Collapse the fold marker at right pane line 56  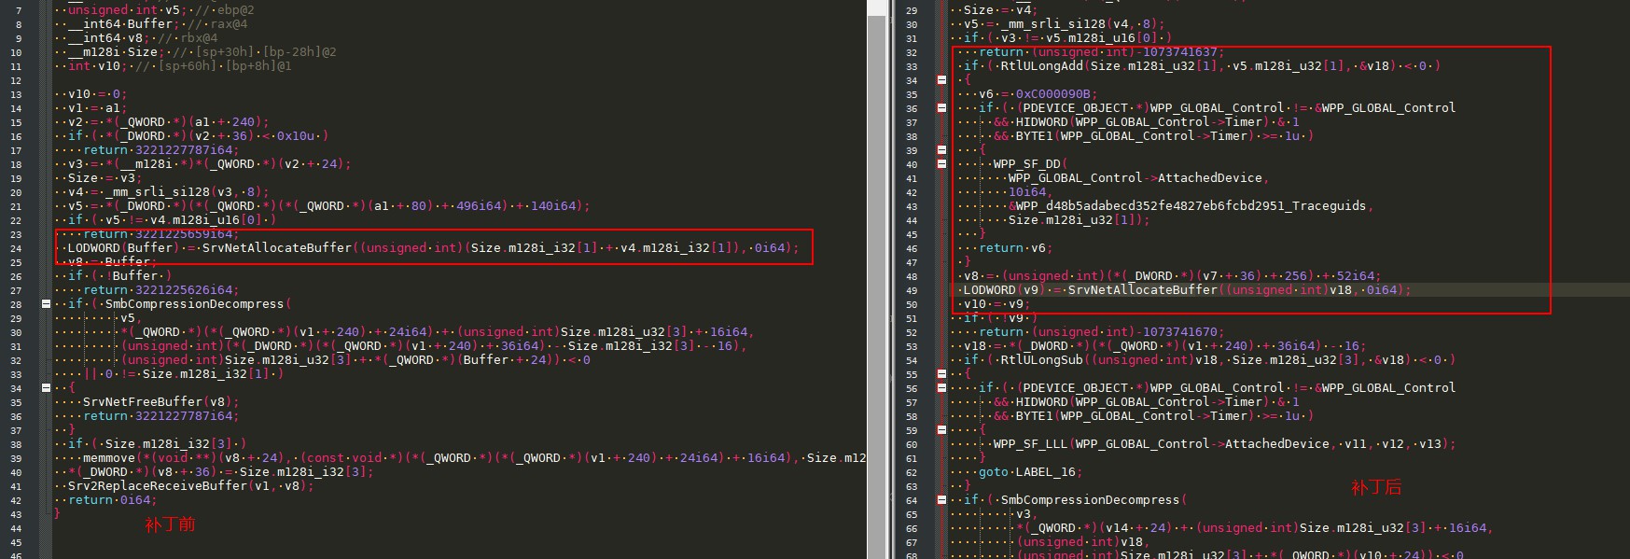click(941, 387)
